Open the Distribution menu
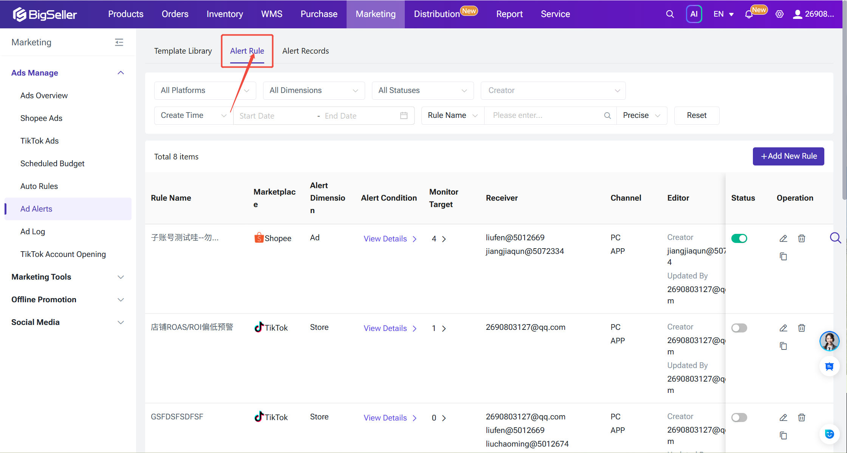 [x=437, y=14]
